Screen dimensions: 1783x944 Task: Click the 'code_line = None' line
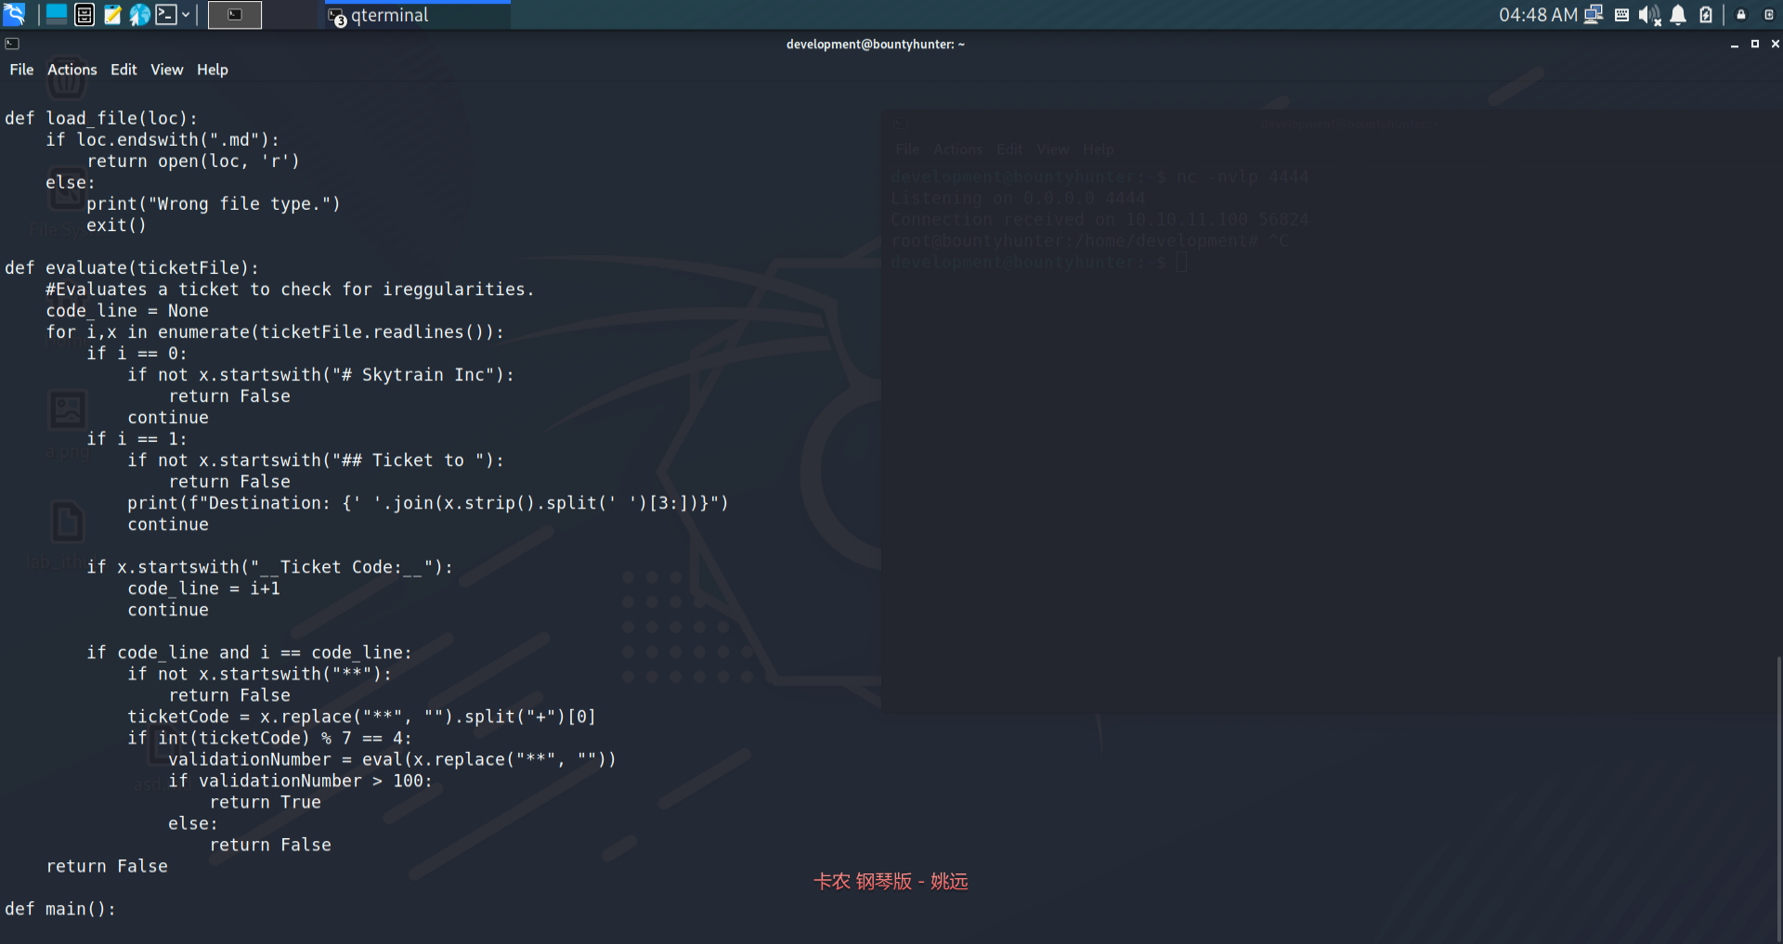[x=127, y=311]
